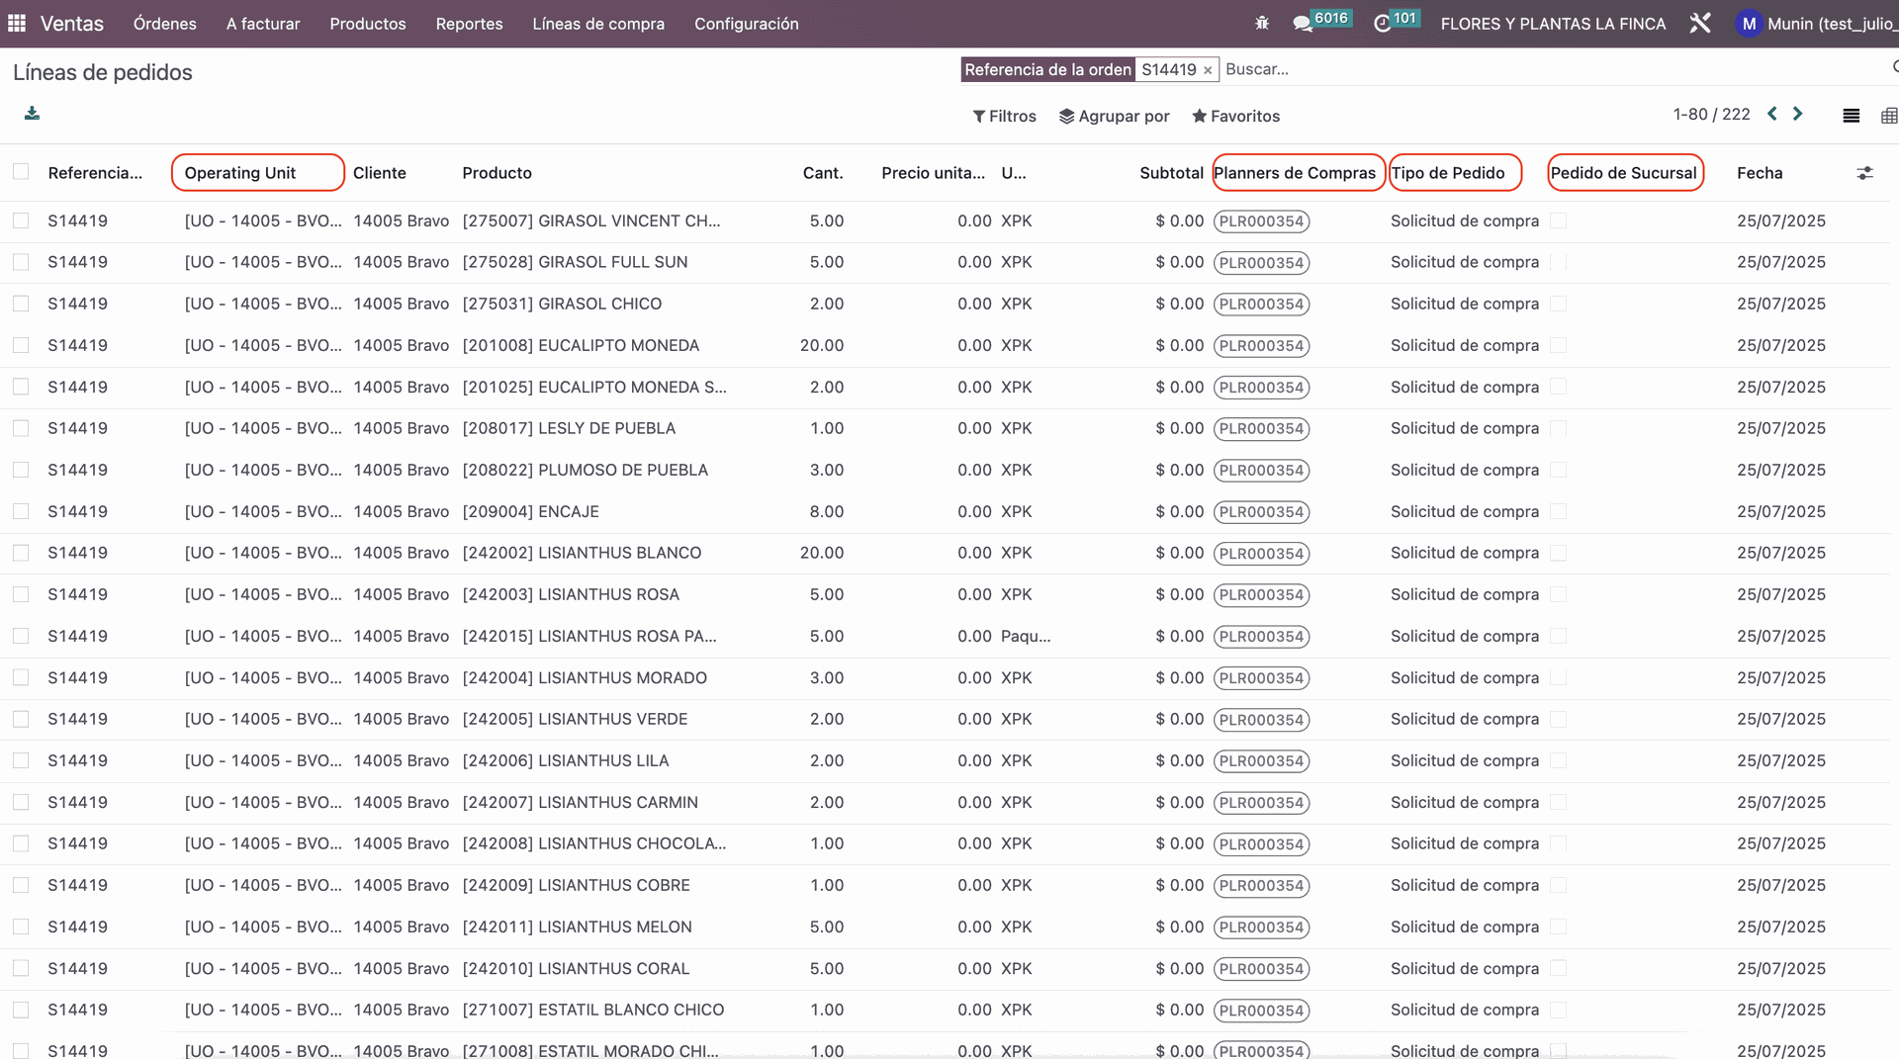
Task: Click product cell [242010] LISIANTHUS CORAL
Action: tap(576, 968)
